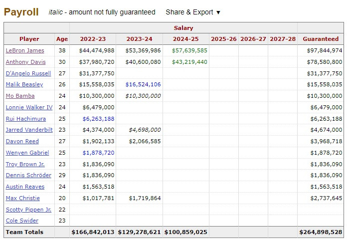Screen dimensions: 355x243
Task: Click LeBron James's $97,844,974 guaranteed amount
Action: click(x=325, y=50)
